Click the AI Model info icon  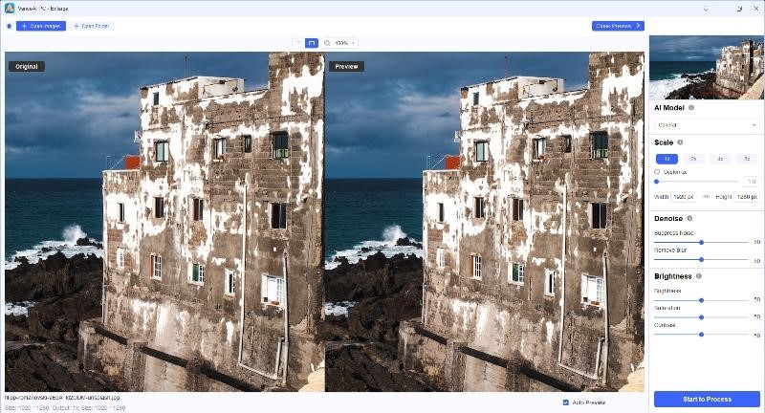[x=691, y=108]
